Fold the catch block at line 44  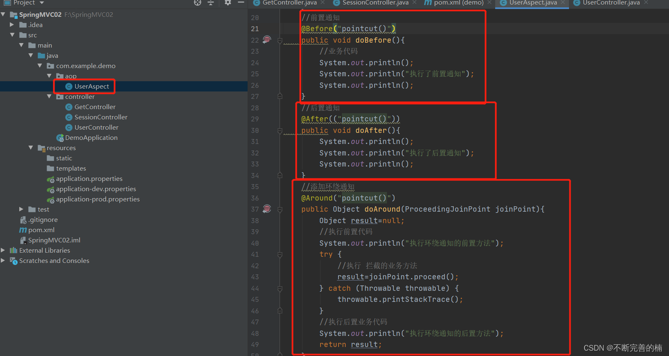(x=280, y=289)
